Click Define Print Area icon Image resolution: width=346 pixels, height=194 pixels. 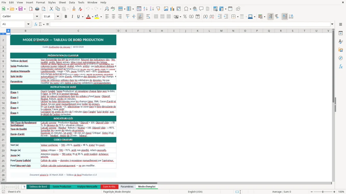(215, 9)
